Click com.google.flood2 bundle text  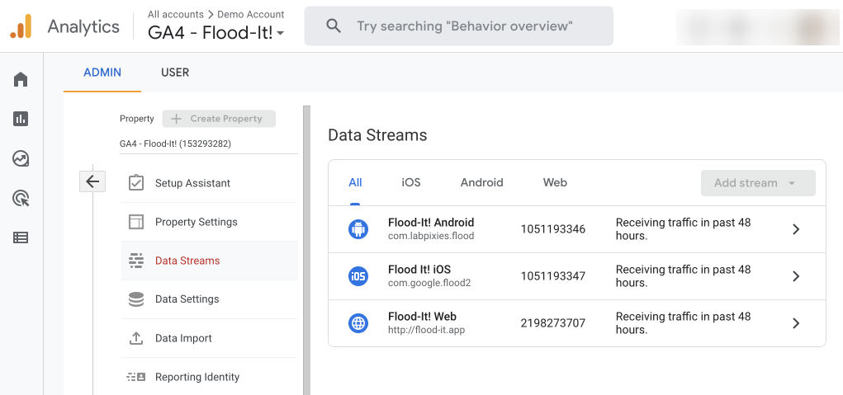(429, 282)
